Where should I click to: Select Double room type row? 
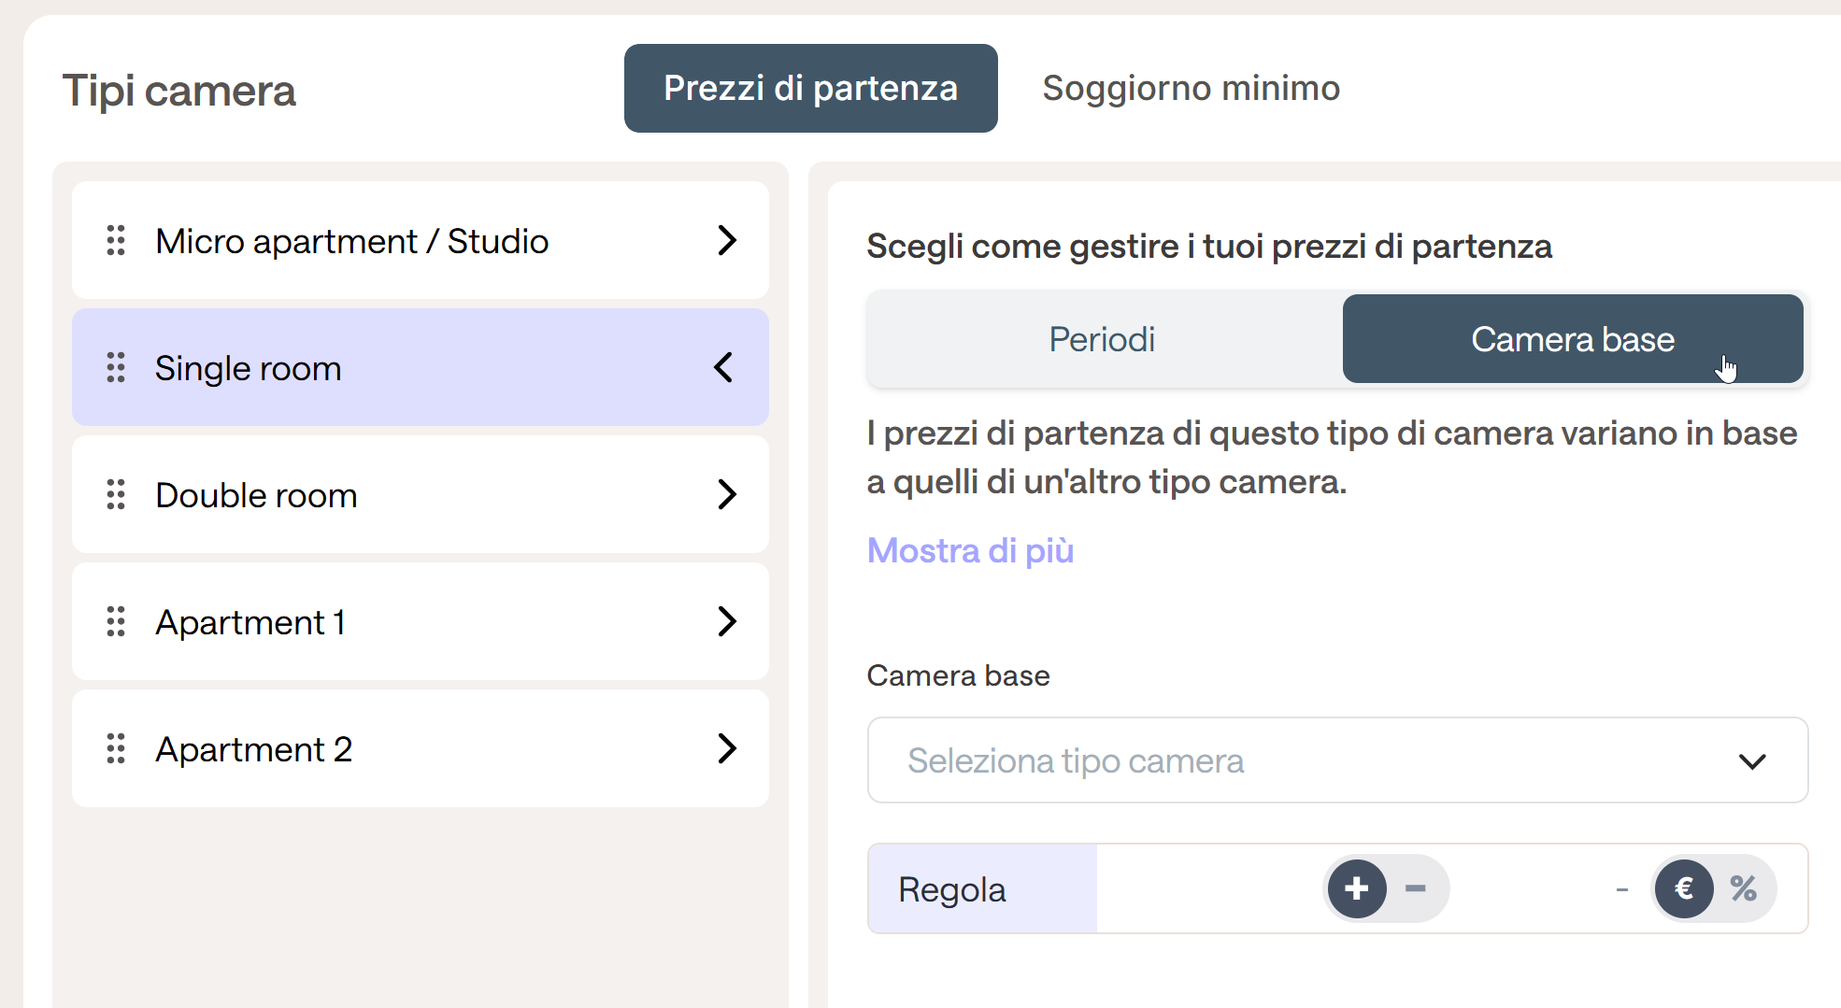point(421,494)
